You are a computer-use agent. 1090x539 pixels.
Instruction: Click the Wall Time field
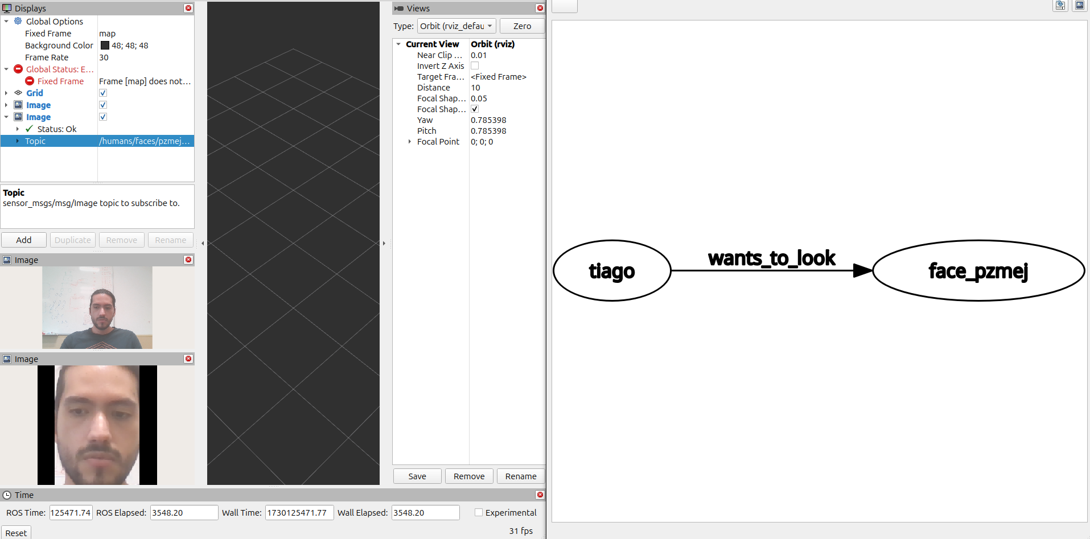[x=299, y=512]
